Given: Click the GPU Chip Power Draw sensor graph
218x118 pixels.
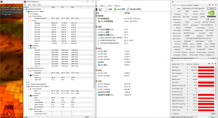Looking at the screenshot, I should point(206,98).
